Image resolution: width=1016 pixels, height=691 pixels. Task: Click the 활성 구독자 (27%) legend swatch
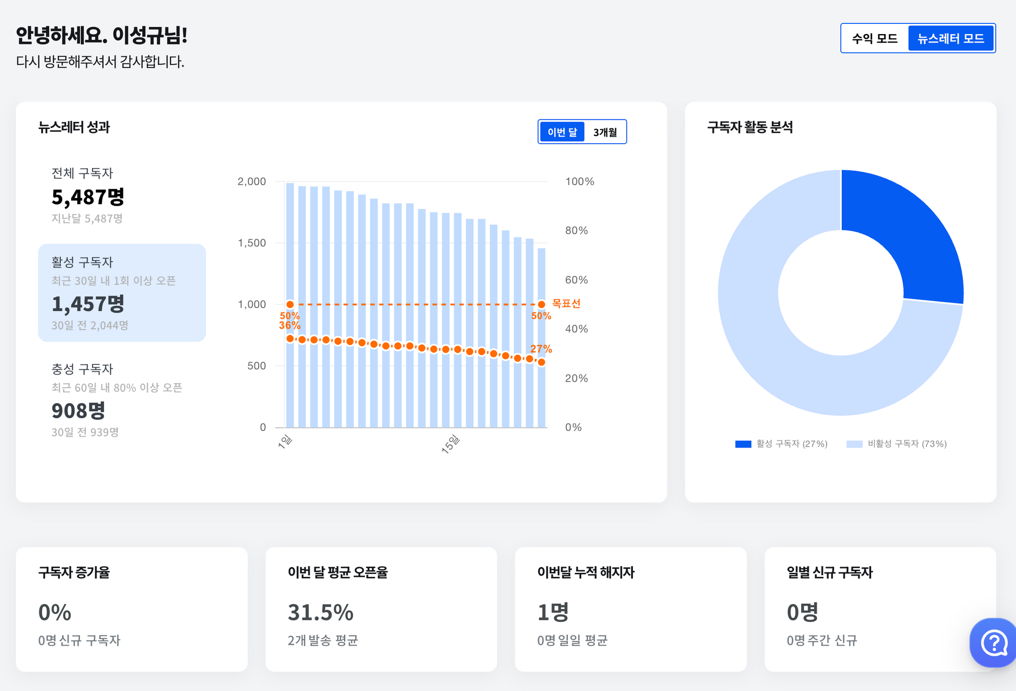(x=743, y=444)
